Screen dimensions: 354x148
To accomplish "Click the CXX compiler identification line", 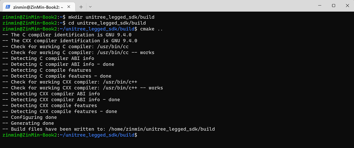I will click(70, 41).
